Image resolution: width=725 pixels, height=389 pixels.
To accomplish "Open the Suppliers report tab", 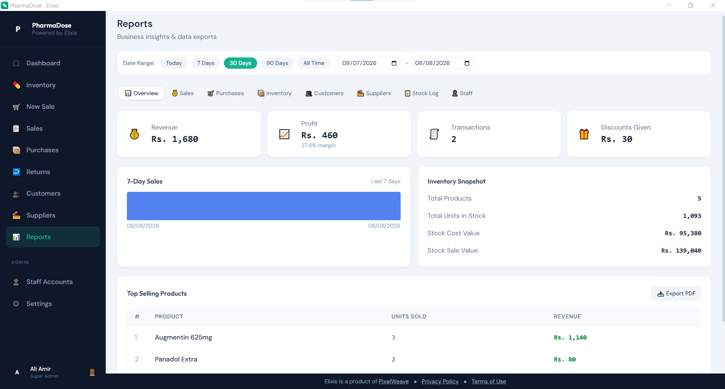I will pos(374,93).
